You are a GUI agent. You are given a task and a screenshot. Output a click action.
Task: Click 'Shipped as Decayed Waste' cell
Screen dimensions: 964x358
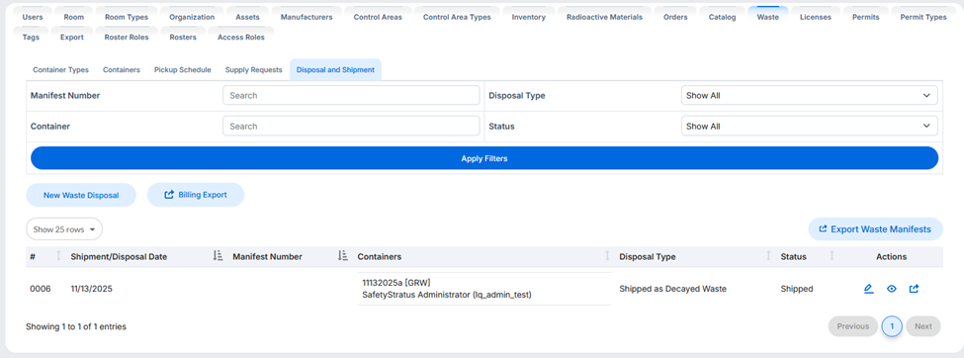672,289
